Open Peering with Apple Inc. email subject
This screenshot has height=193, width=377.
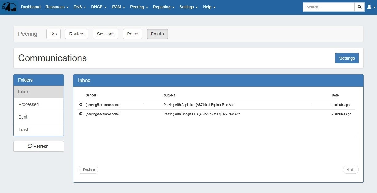pyautogui.click(x=199, y=105)
